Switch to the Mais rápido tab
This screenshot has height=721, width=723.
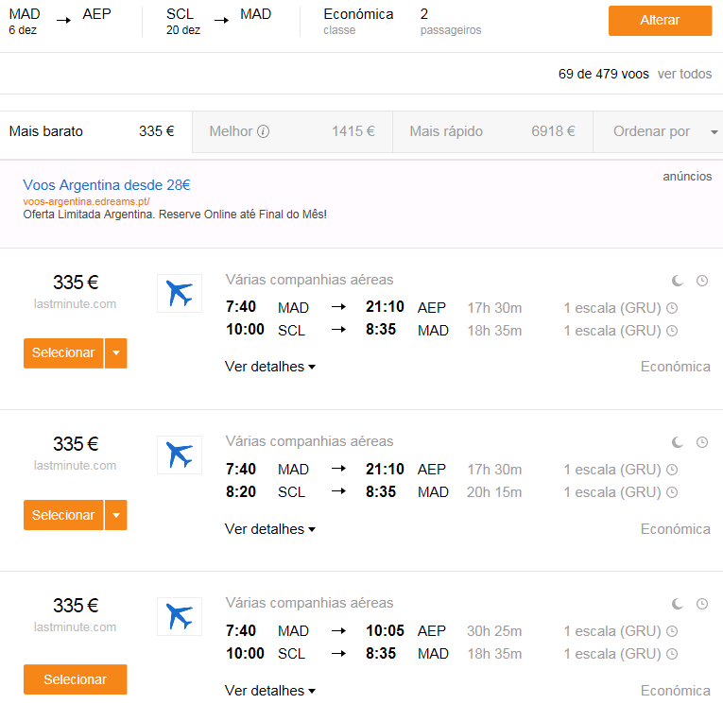[x=492, y=132]
